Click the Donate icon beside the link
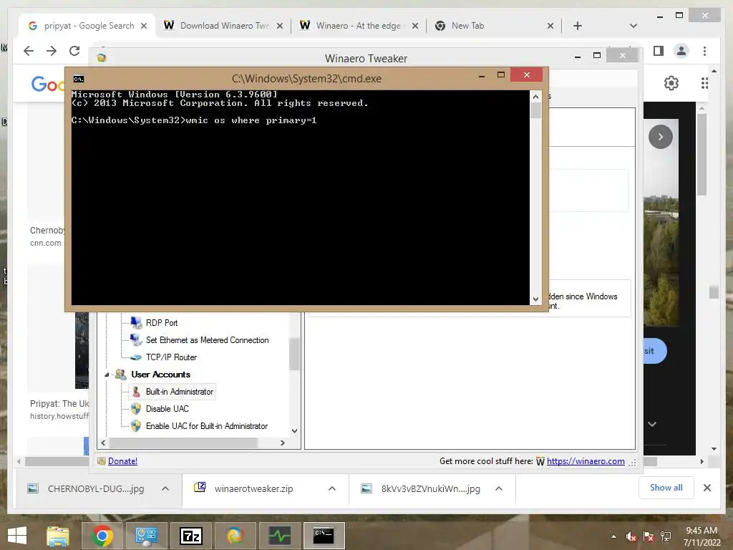The image size is (733, 550). (102, 461)
